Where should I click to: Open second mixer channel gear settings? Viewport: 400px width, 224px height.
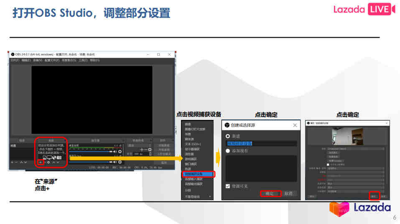pos(120,162)
